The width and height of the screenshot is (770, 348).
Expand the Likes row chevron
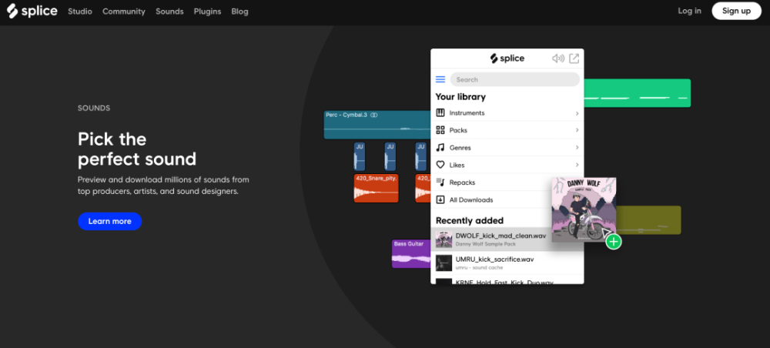click(577, 165)
